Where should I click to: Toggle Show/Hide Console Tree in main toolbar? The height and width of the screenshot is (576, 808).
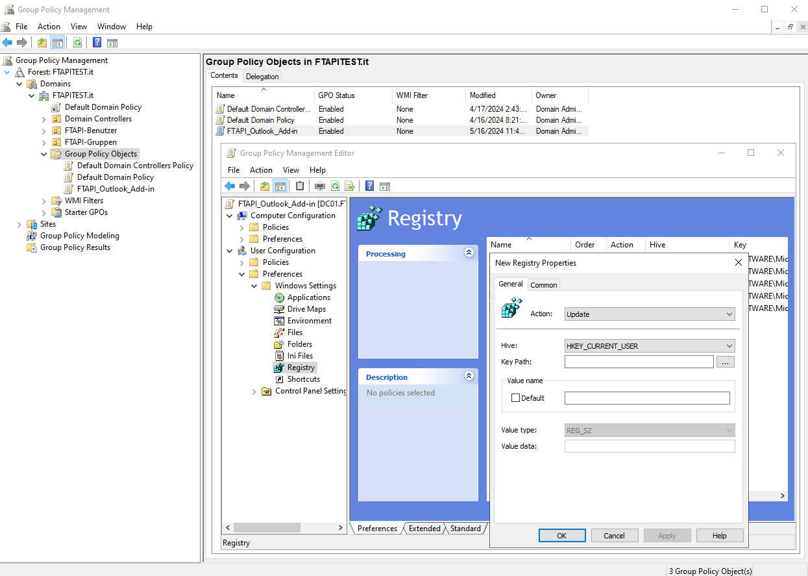[x=58, y=43]
